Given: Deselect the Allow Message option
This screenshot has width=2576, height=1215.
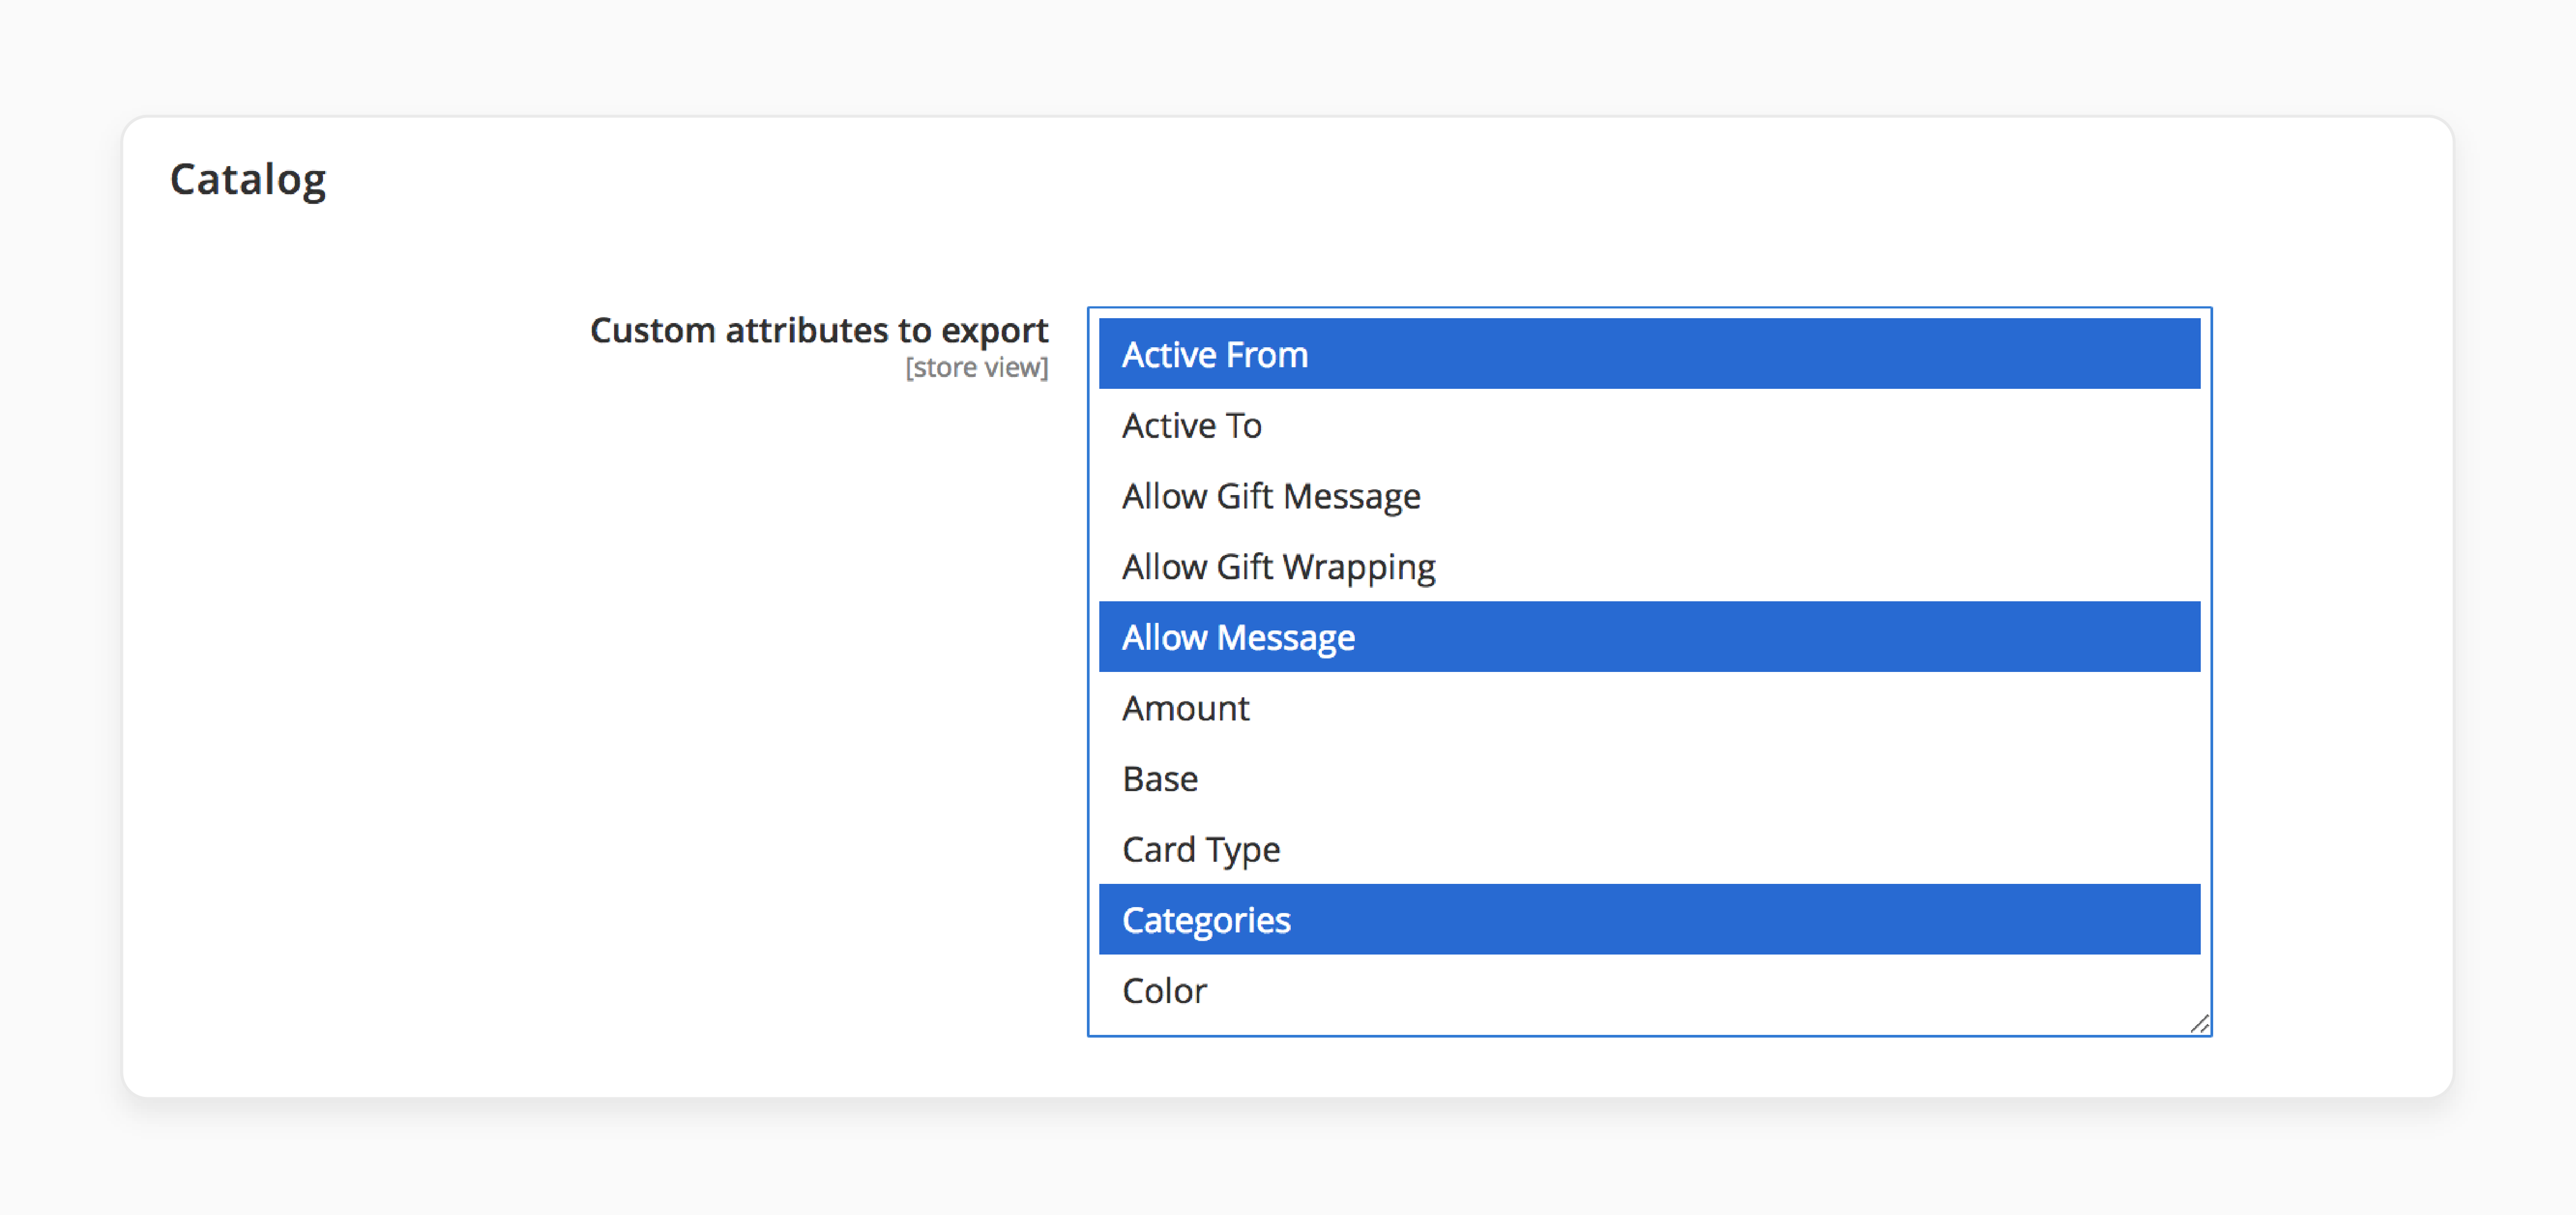Looking at the screenshot, I should (1649, 637).
